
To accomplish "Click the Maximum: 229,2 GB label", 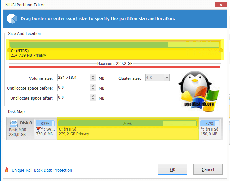I will pyautogui.click(x=115, y=64).
